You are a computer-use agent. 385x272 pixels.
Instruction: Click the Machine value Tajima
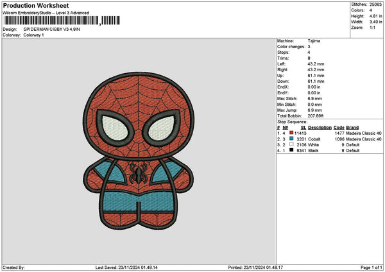coord(314,40)
